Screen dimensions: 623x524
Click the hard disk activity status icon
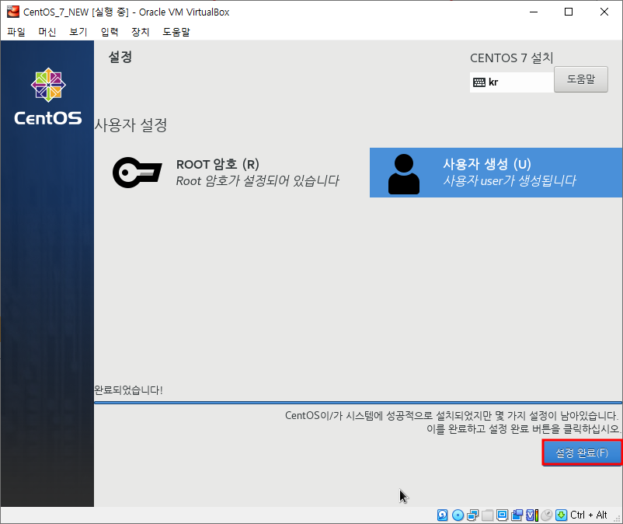click(x=442, y=515)
